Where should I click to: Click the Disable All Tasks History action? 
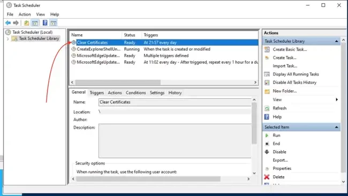[x=294, y=83]
